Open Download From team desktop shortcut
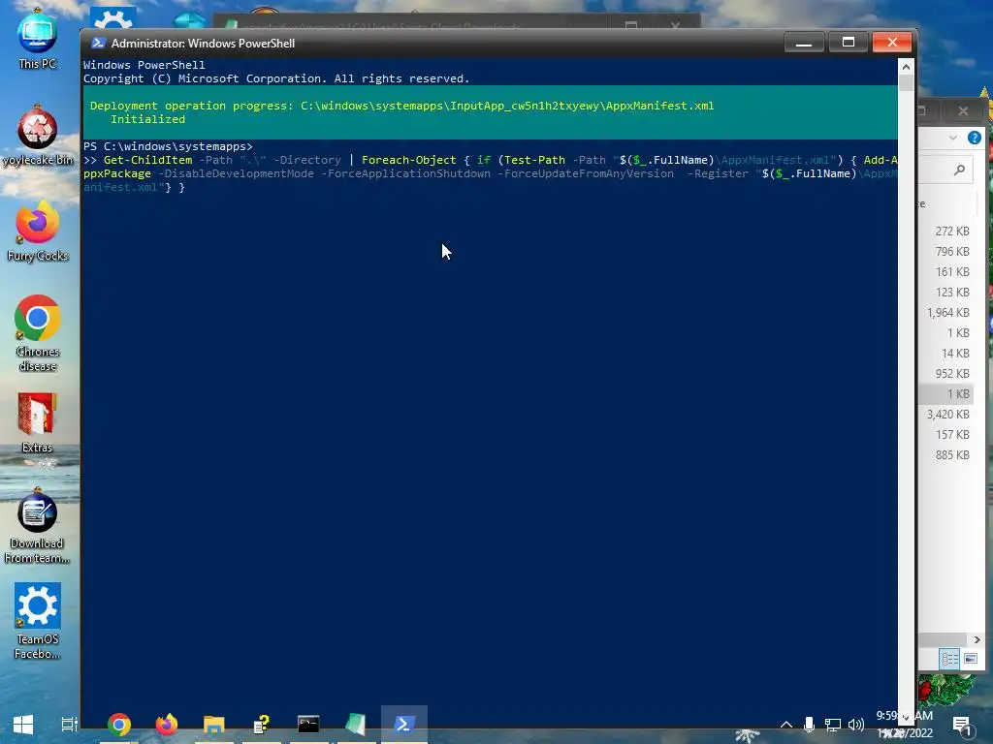The image size is (993, 744). click(x=38, y=526)
